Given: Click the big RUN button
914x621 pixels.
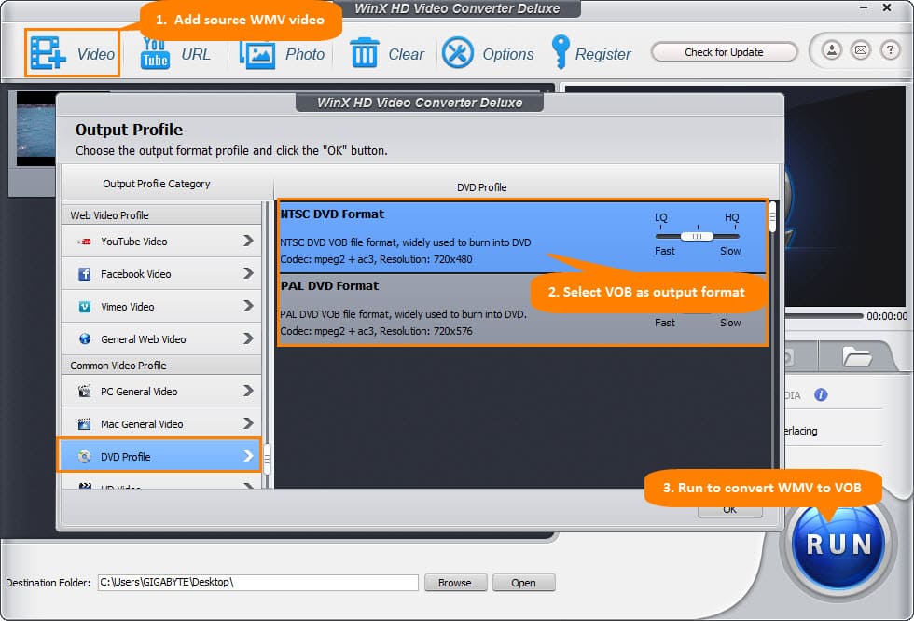Looking at the screenshot, I should (838, 545).
